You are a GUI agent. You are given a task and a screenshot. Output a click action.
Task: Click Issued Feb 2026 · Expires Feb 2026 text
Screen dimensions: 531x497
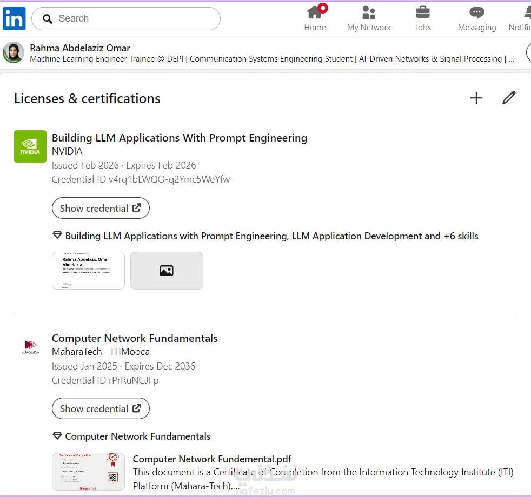(x=124, y=165)
